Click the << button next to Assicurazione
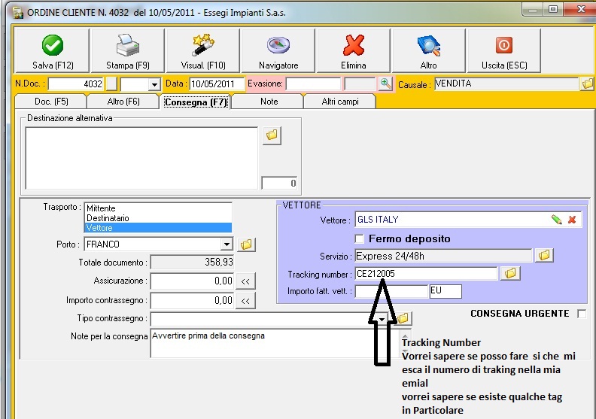Screen dimensions: 596x419 pos(245,281)
